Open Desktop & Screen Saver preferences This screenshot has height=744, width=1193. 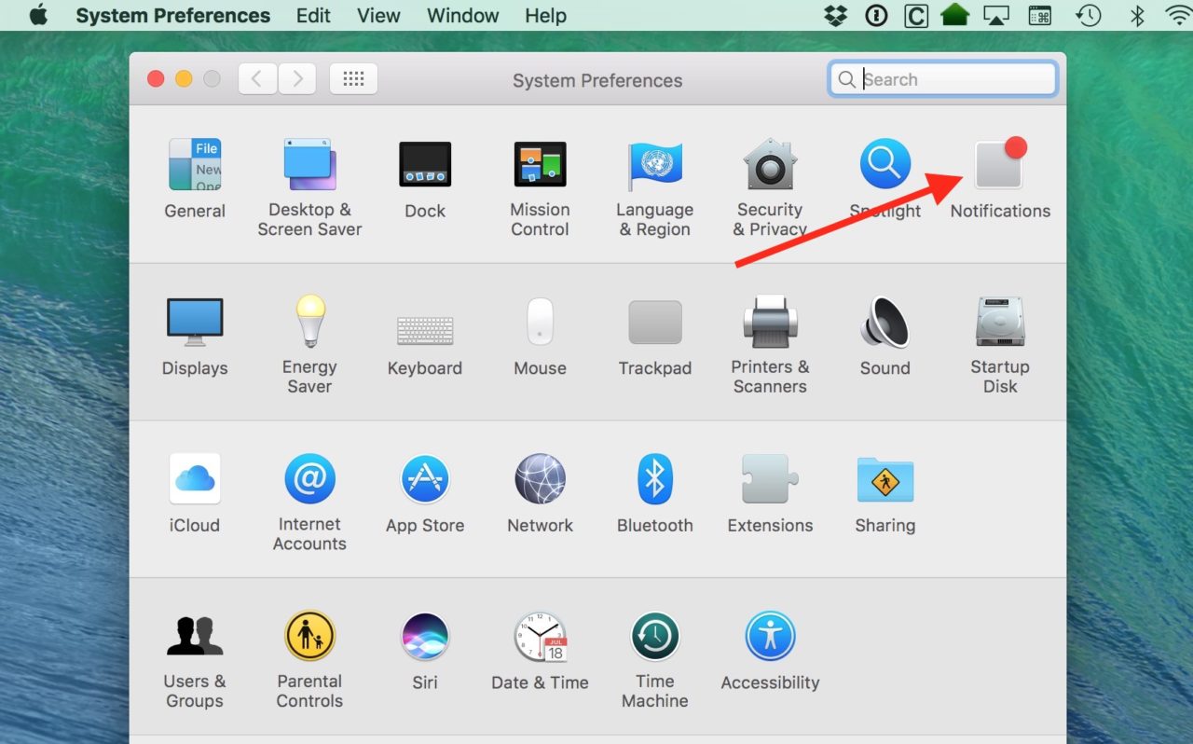pos(309,187)
